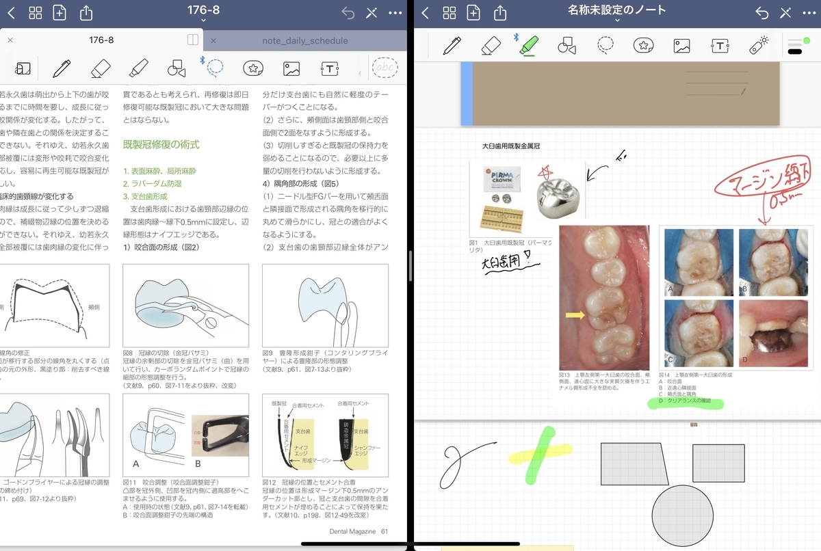Activate the Lasso selection tool on the left
Image resolution: width=821 pixels, height=551 pixels.
214,68
